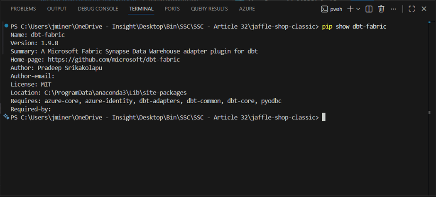
Task: Kill terminal using the trash icon
Action: pyautogui.click(x=381, y=9)
